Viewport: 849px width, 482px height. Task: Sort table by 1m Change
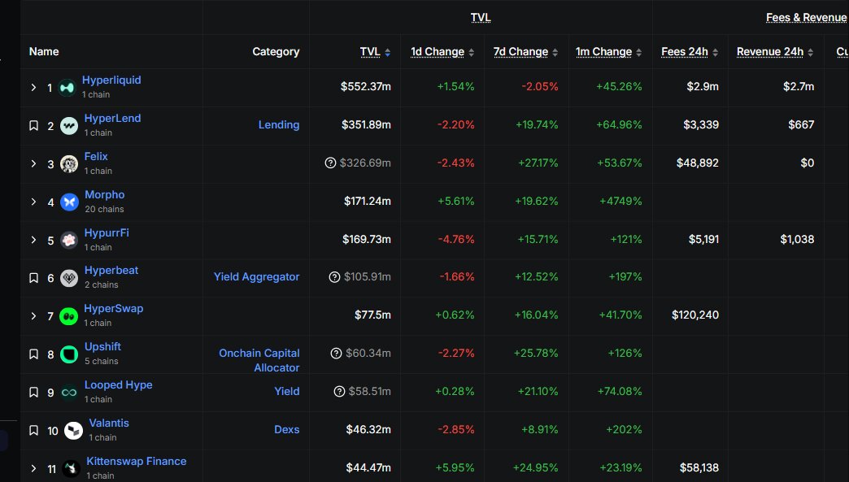[608, 52]
